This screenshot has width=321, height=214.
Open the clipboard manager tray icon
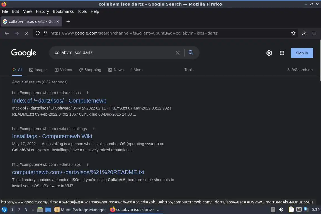pyautogui.click(x=291, y=210)
